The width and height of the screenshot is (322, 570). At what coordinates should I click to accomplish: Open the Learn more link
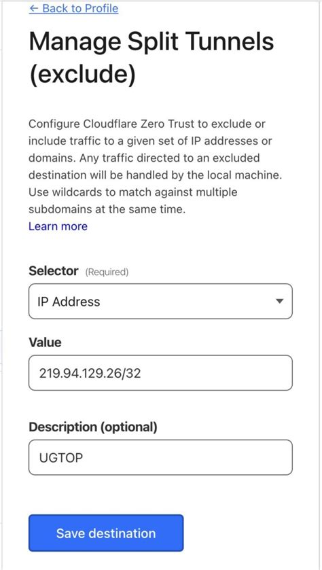pos(58,226)
